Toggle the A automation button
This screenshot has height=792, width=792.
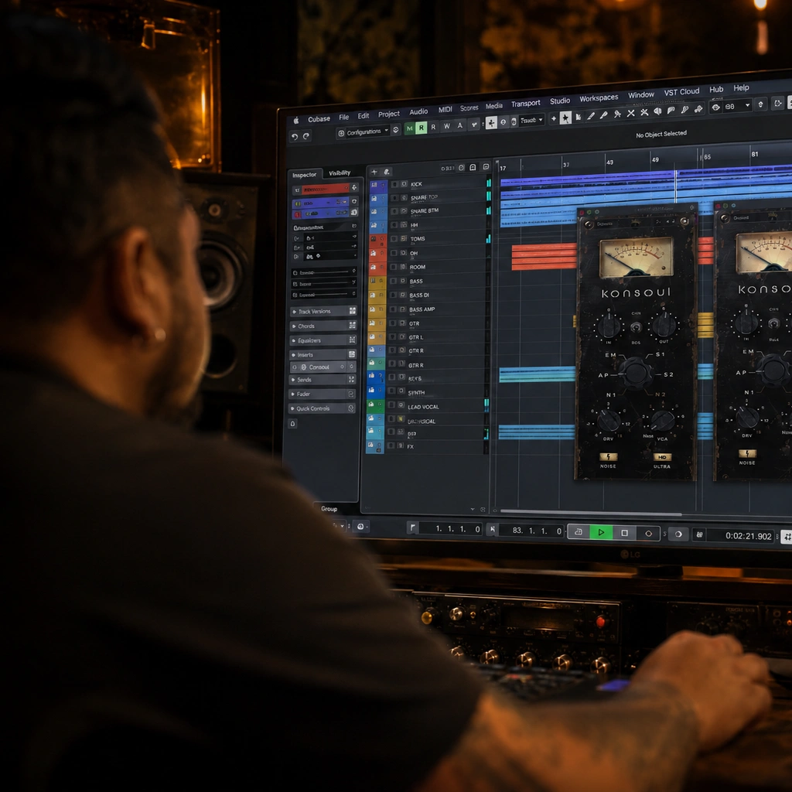(x=459, y=125)
